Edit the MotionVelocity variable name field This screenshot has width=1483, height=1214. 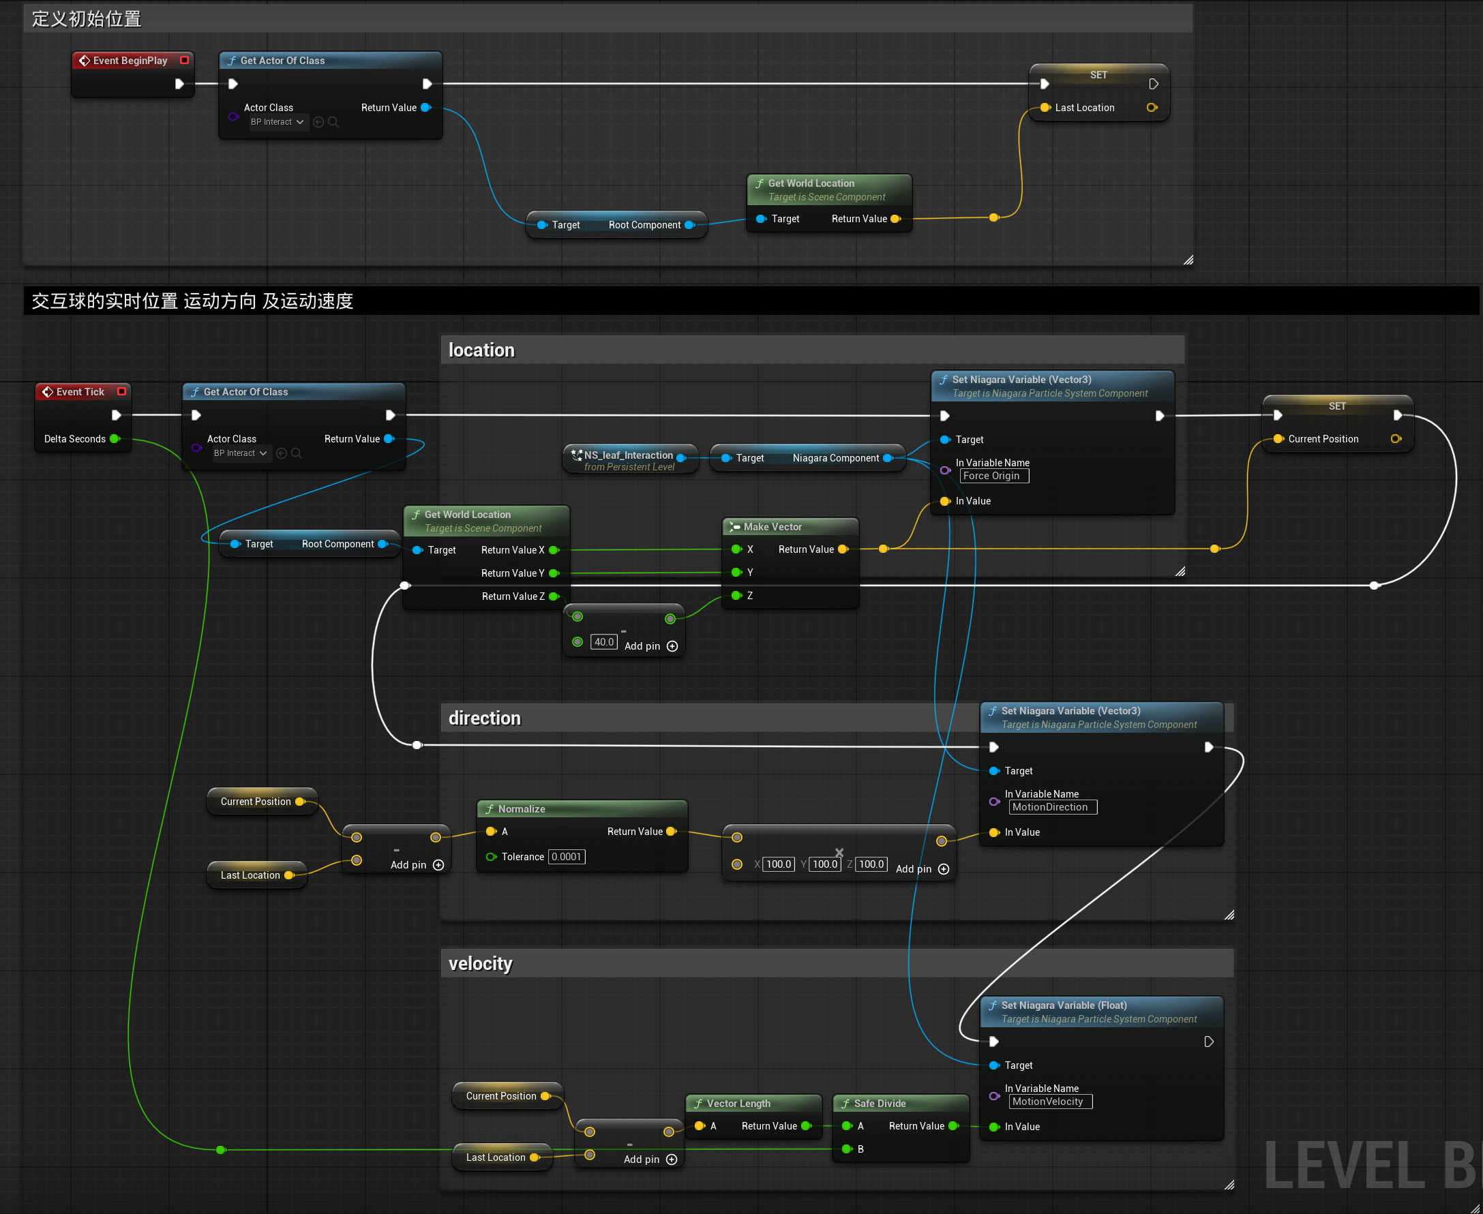click(x=1050, y=1102)
